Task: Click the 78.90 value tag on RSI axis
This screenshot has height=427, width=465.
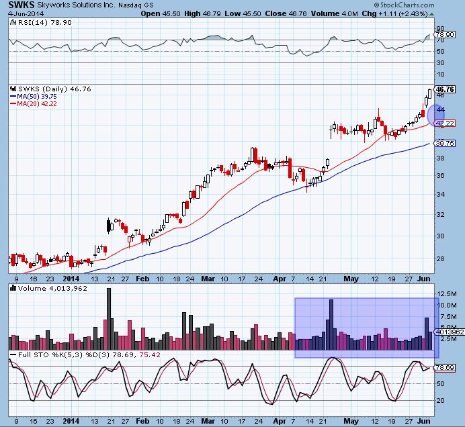Action: [445, 34]
